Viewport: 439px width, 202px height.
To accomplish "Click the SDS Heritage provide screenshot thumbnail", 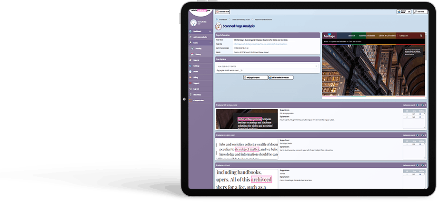I will point(247,119).
